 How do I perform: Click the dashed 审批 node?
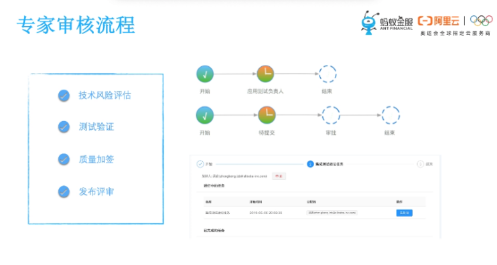(x=331, y=115)
